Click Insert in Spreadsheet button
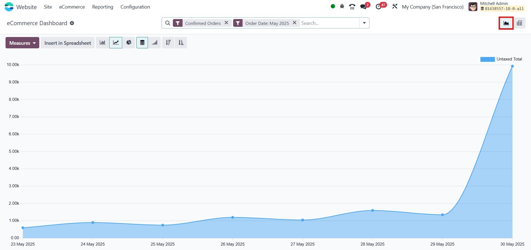This screenshot has width=531, height=250. pos(68,43)
